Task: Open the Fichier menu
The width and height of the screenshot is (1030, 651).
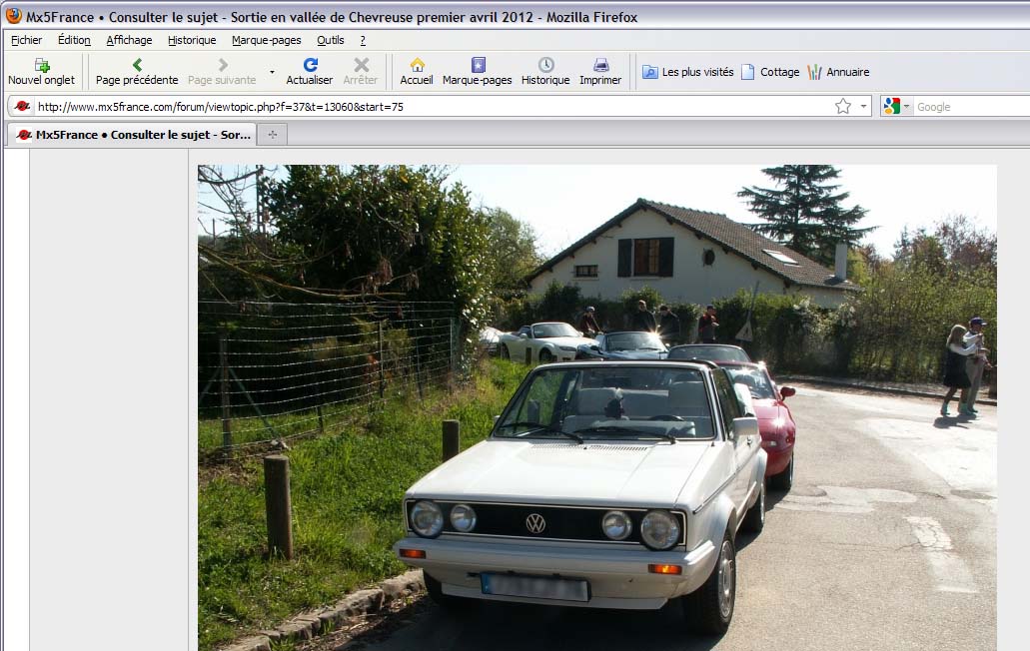Action: (26, 40)
